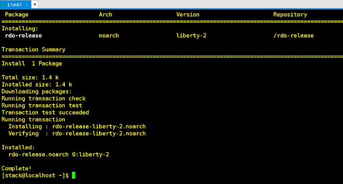Click the 'Transaction Summary' line
The height and width of the screenshot is (184, 343).
coord(33,49)
